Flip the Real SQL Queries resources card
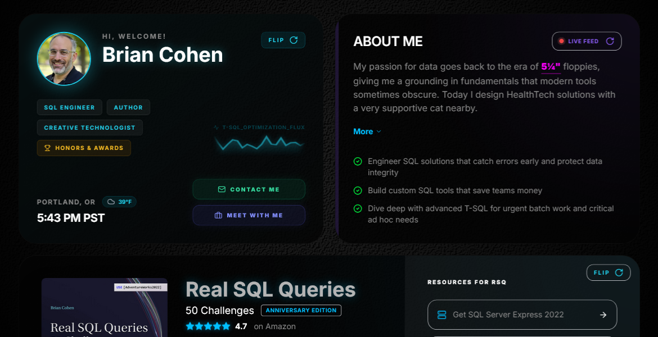This screenshot has width=658, height=337. (x=608, y=272)
